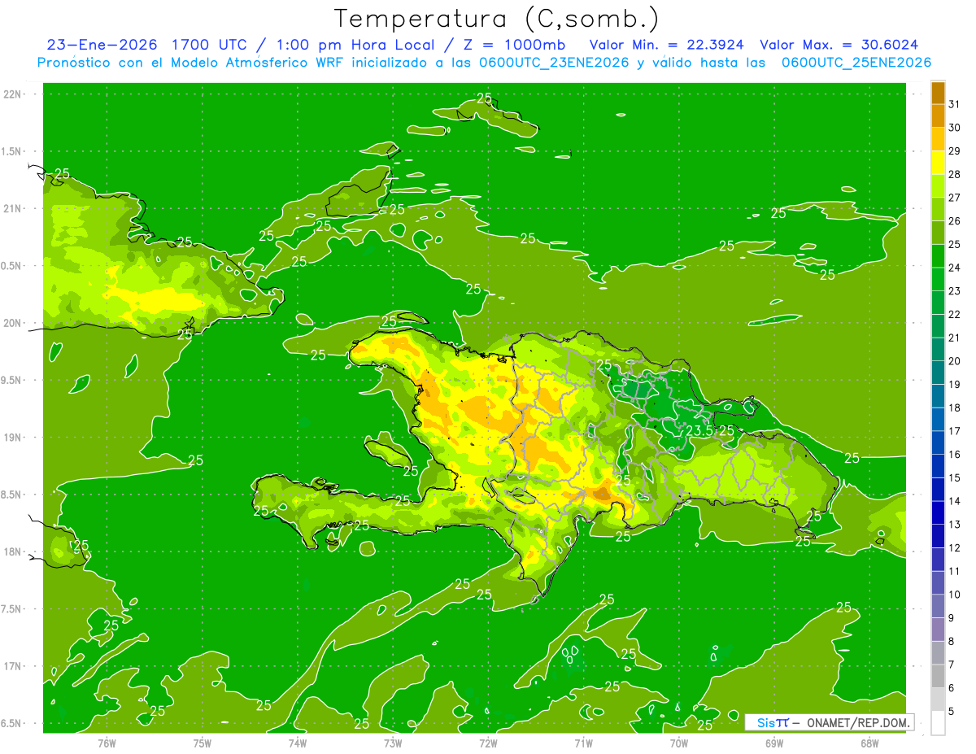Screen dimensions: 976x754
Task: Click the legend value "28"
Action: tap(954, 174)
